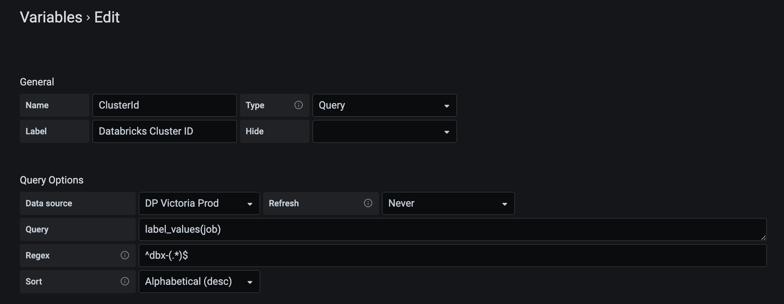Open the Type dropdown showing Query
Viewport: 784px width, 304px height.
pyautogui.click(x=384, y=105)
